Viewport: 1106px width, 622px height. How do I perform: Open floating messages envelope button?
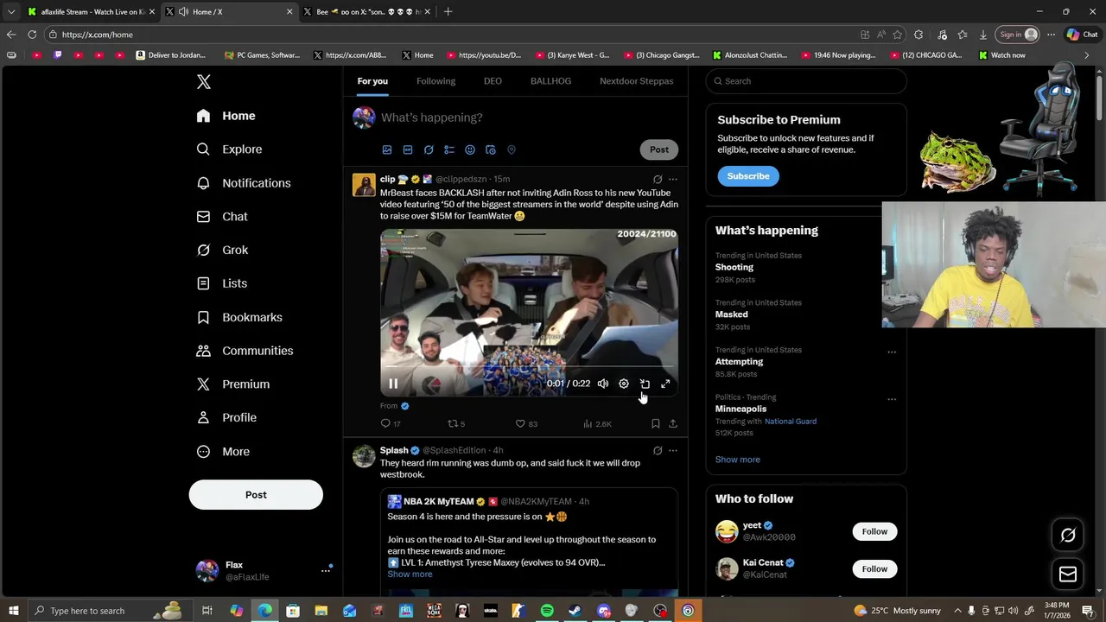pos(1068,574)
